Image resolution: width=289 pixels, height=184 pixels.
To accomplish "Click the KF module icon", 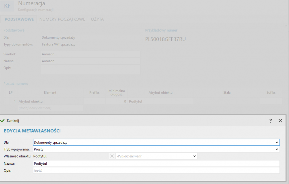I will (7, 6).
